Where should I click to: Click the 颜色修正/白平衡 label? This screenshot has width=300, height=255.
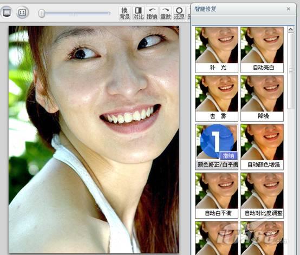point(218,165)
